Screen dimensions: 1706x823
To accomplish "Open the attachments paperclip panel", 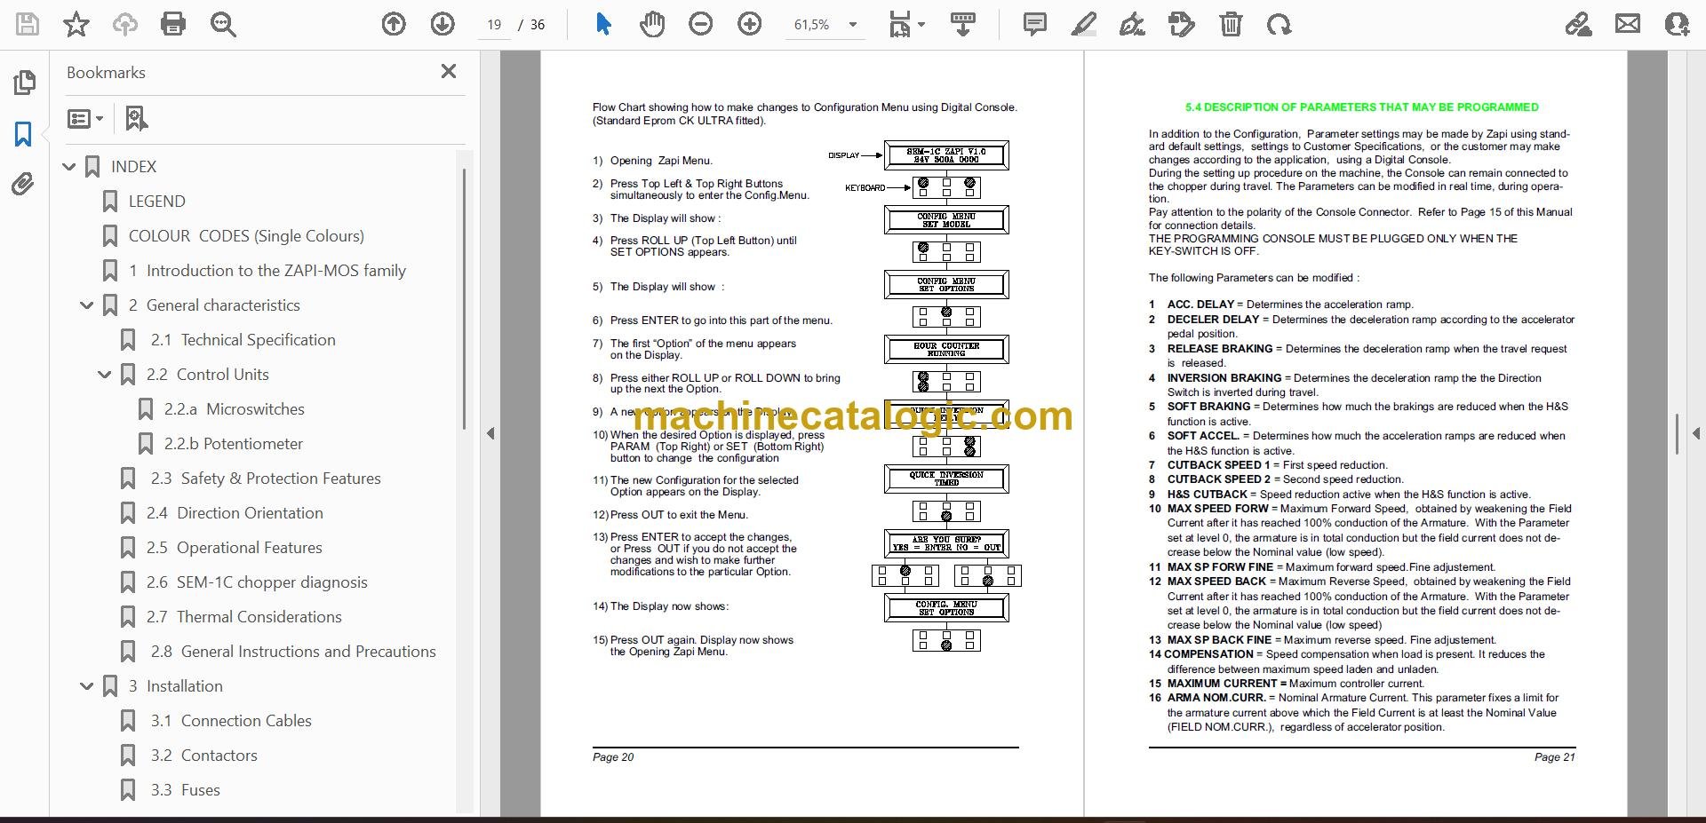I will [24, 185].
